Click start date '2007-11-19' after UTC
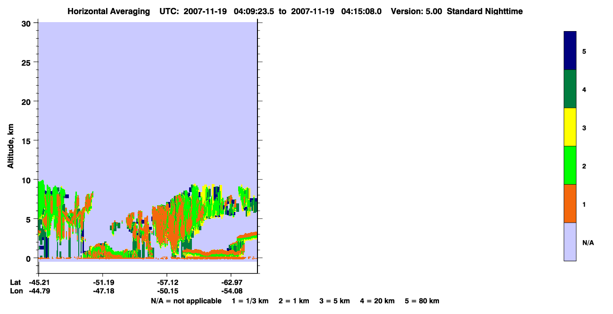613x314 pixels. pyautogui.click(x=206, y=11)
